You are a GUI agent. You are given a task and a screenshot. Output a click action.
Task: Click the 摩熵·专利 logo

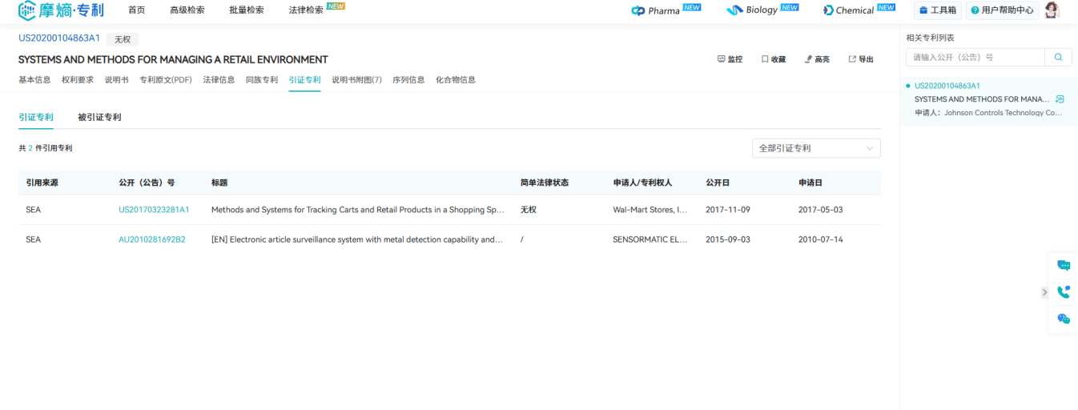pyautogui.click(x=61, y=10)
